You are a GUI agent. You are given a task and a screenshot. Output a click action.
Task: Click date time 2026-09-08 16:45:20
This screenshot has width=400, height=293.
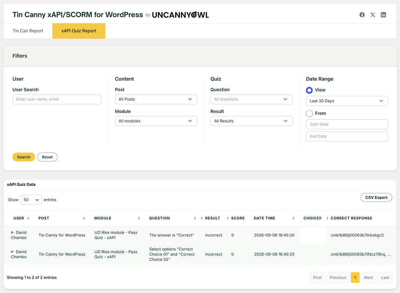pyautogui.click(x=274, y=235)
